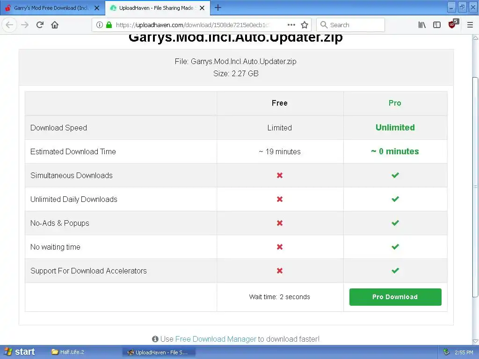The height and width of the screenshot is (359, 479).
Task: Select the UploadHaven File Sharing tab
Action: coord(157,8)
